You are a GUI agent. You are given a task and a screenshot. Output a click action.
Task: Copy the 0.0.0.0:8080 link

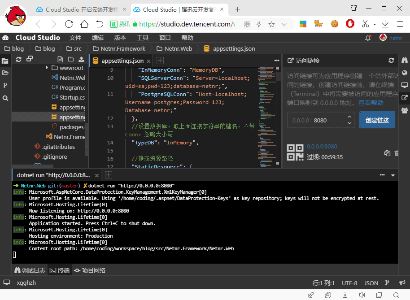(387, 153)
